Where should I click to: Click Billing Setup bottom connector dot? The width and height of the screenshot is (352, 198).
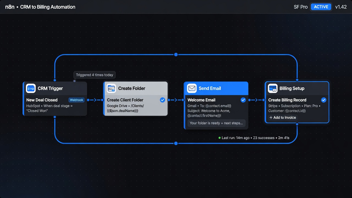pyautogui.click(x=297, y=124)
